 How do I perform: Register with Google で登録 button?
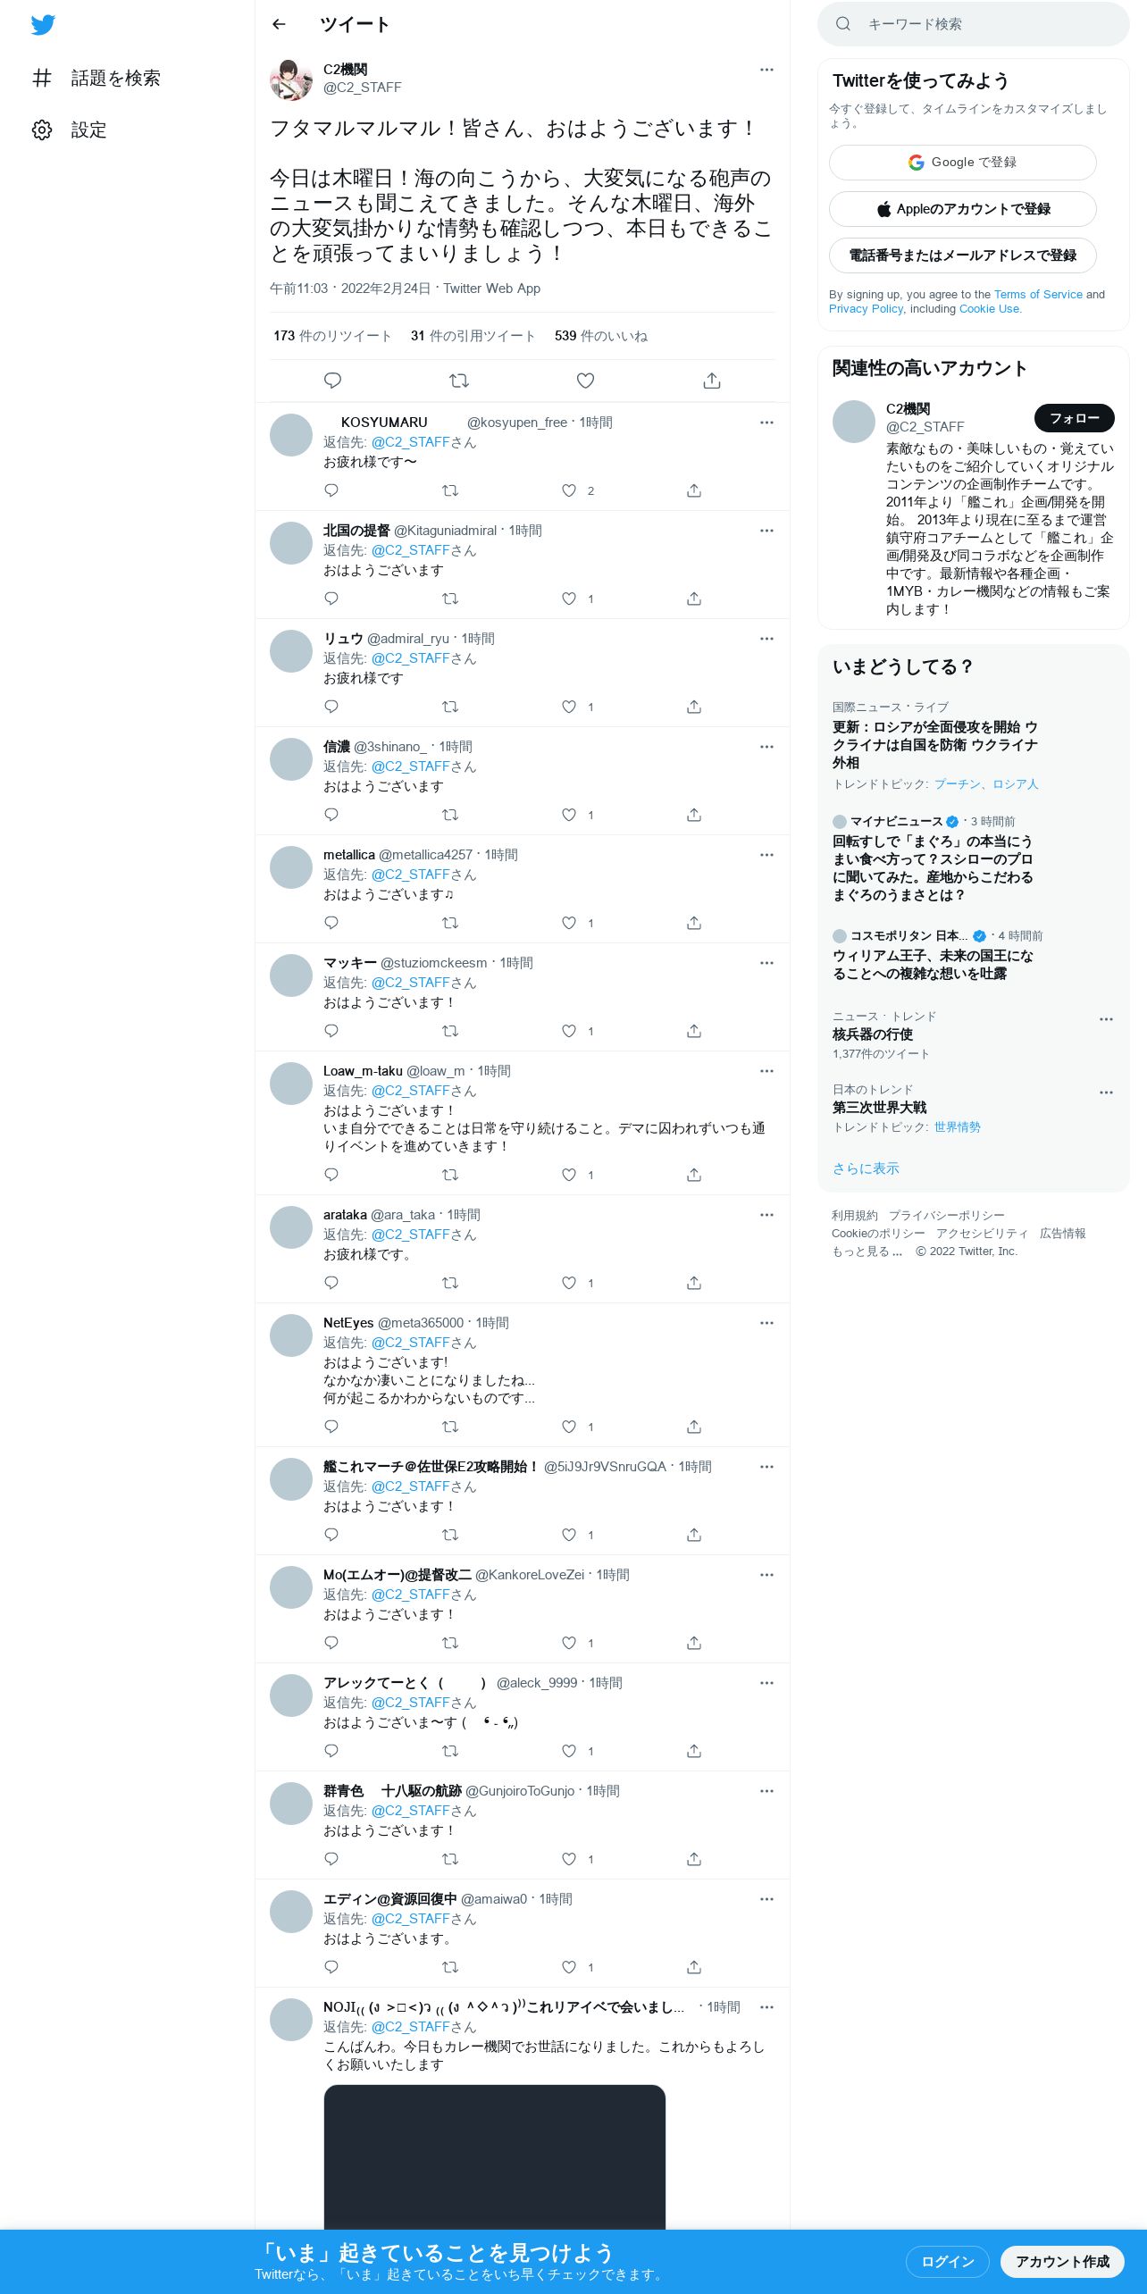pos(962,163)
